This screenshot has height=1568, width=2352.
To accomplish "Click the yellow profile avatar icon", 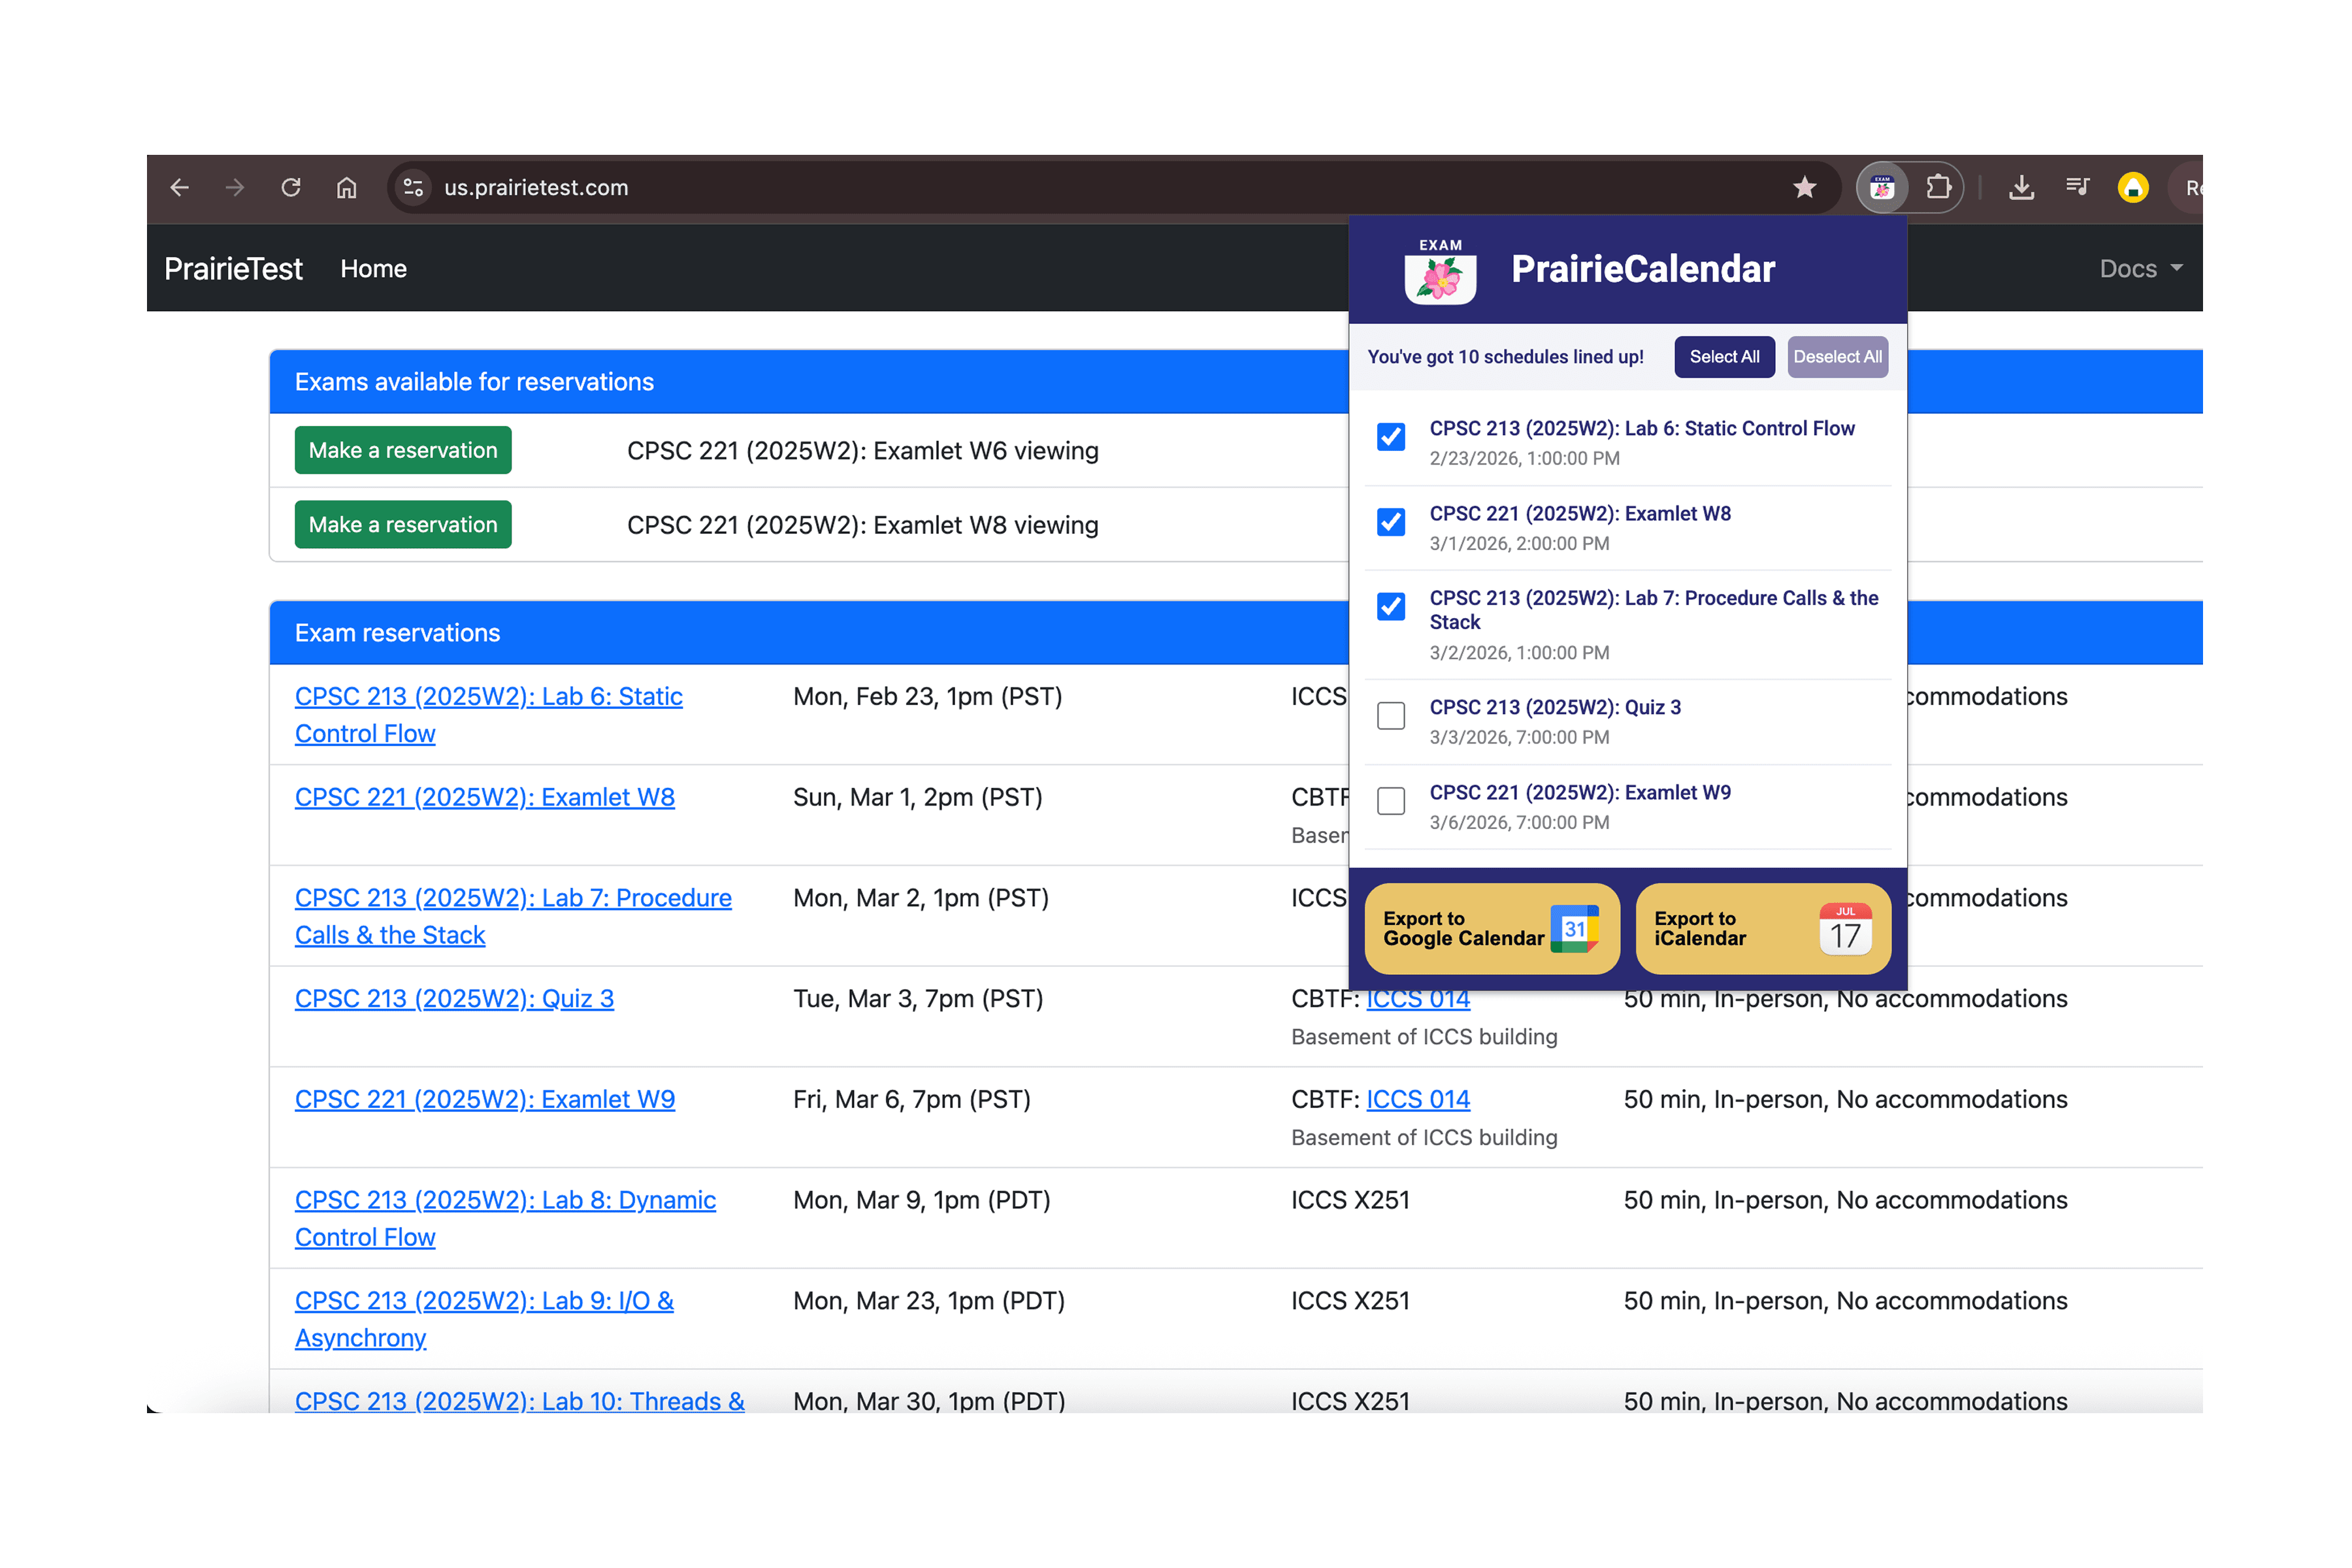I will [2133, 188].
